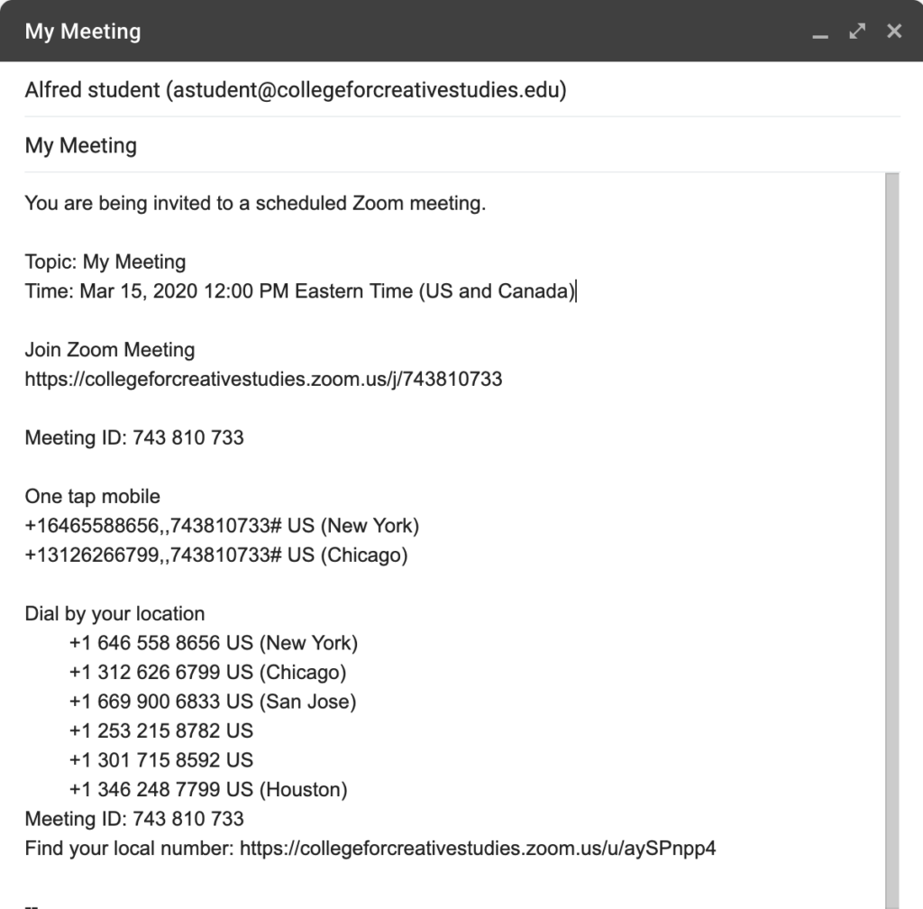Click the one tap mobile New York number
Image resolution: width=923 pixels, height=909 pixels.
(x=222, y=526)
